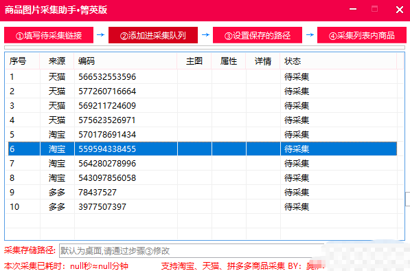The height and width of the screenshot is (271, 410).
Task: Start ④采集列表内商品 collection
Action: (x=362, y=35)
